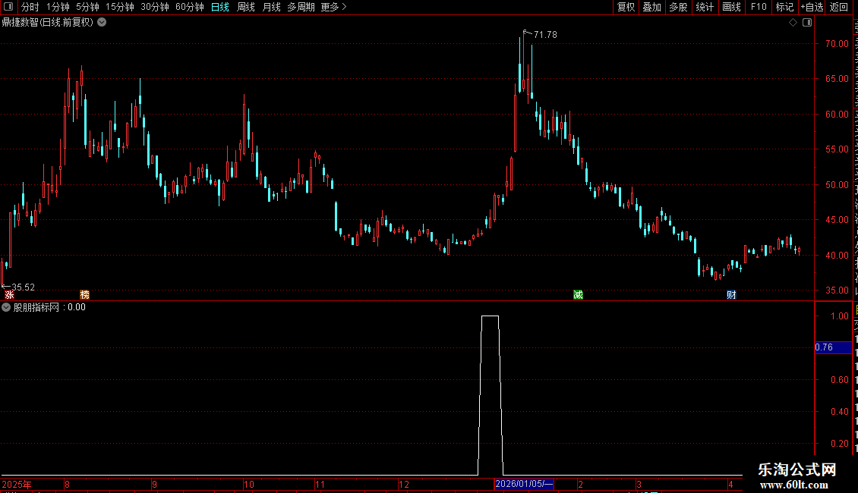Click the window layout icon beside the diamond

click(807, 23)
